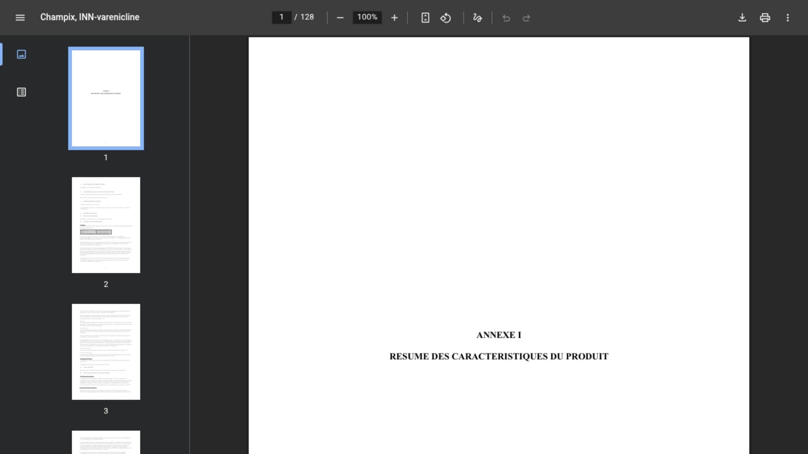Show the document outline view
Viewport: 808px width, 454px height.
pos(21,92)
